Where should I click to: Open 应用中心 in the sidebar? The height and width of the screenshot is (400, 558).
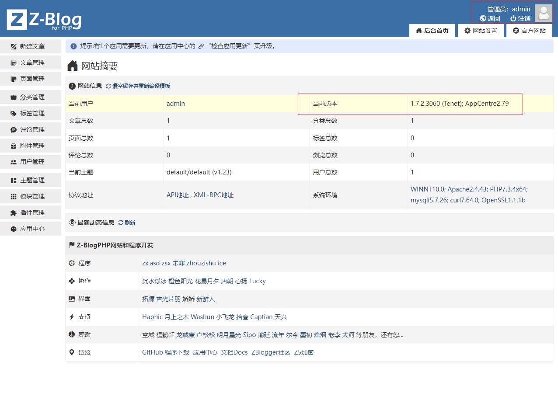click(x=31, y=229)
